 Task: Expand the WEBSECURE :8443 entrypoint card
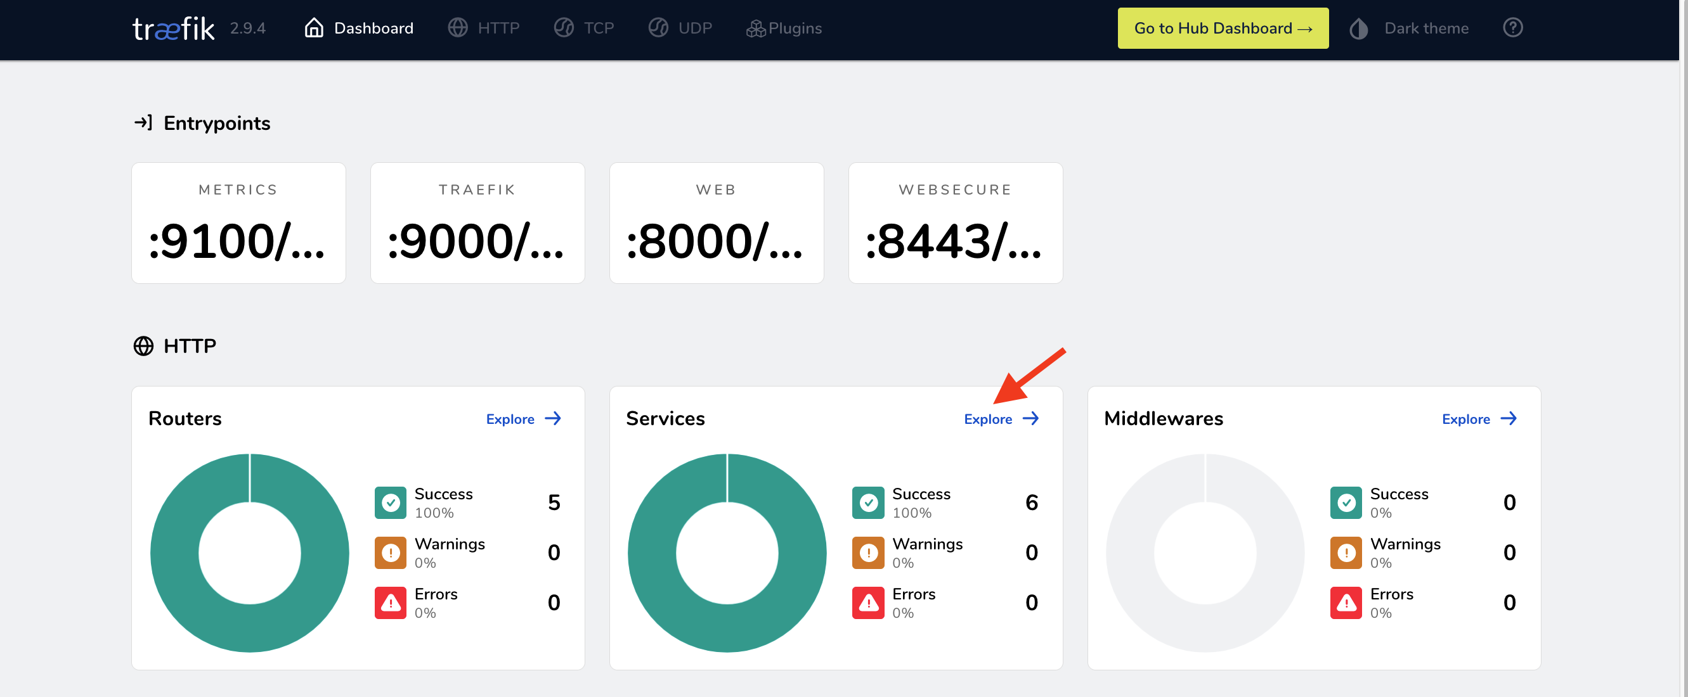click(956, 223)
